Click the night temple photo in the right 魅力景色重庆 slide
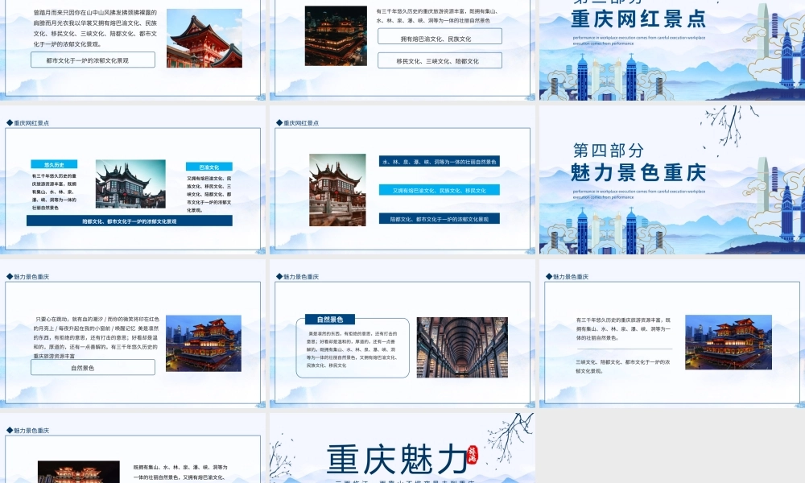Image resolution: width=805 pixels, height=483 pixels. pos(729,342)
